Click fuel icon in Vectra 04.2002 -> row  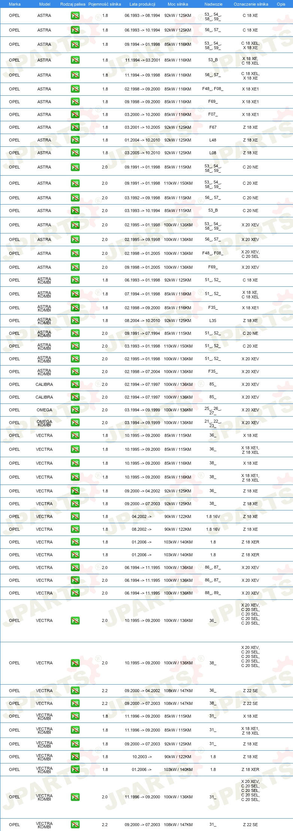point(75,516)
